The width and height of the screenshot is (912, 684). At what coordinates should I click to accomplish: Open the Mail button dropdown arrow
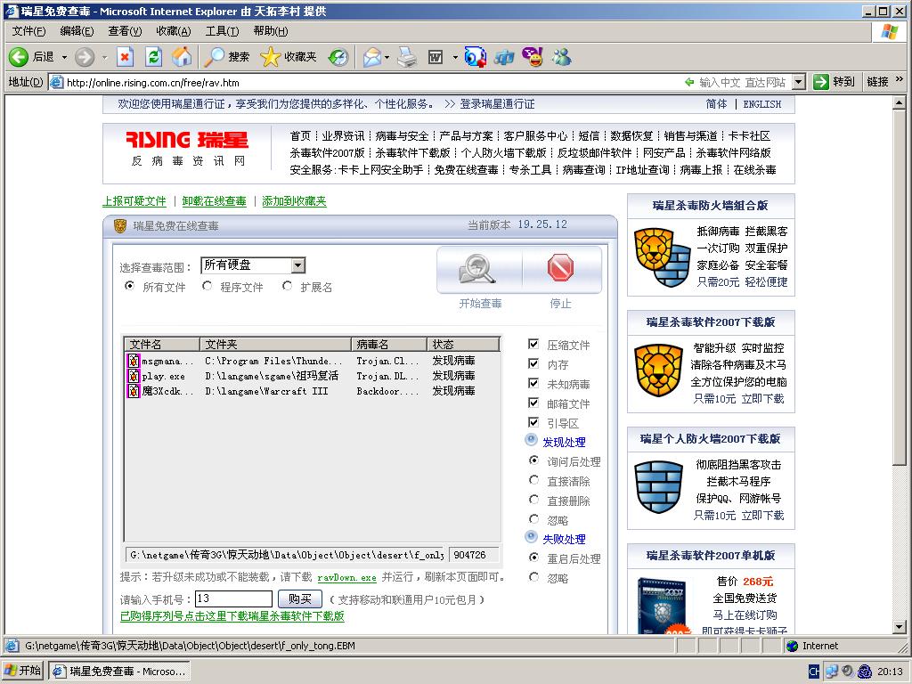click(387, 57)
